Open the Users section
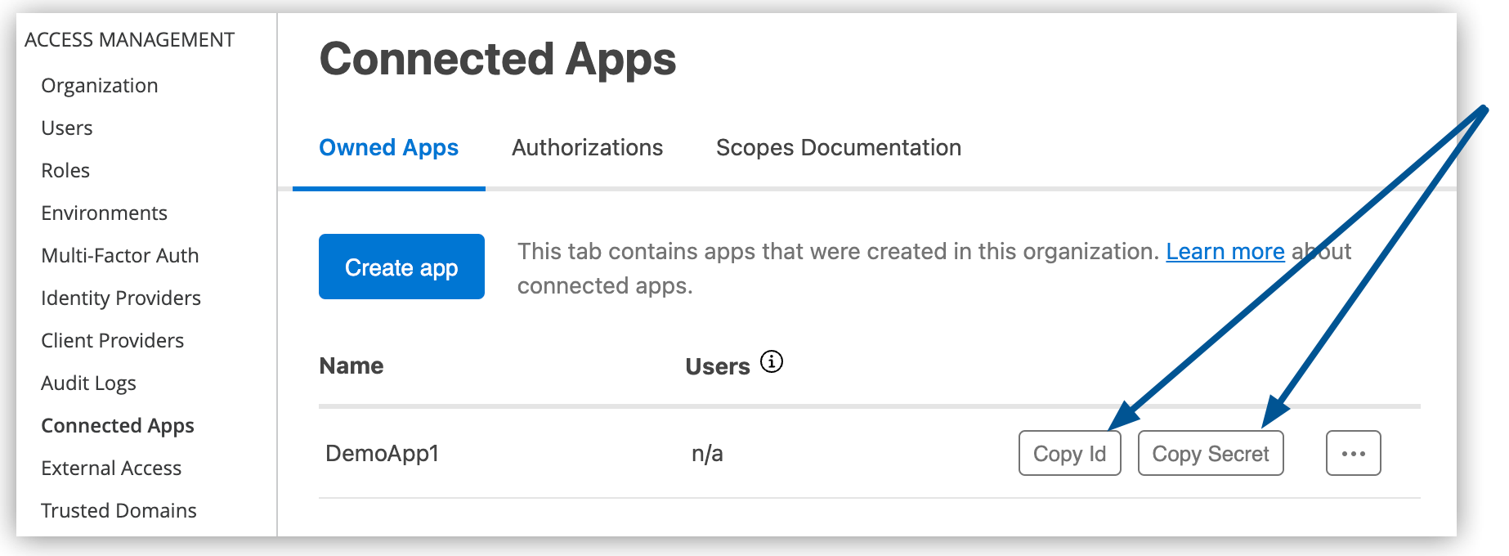Image resolution: width=1509 pixels, height=556 pixels. [66, 128]
